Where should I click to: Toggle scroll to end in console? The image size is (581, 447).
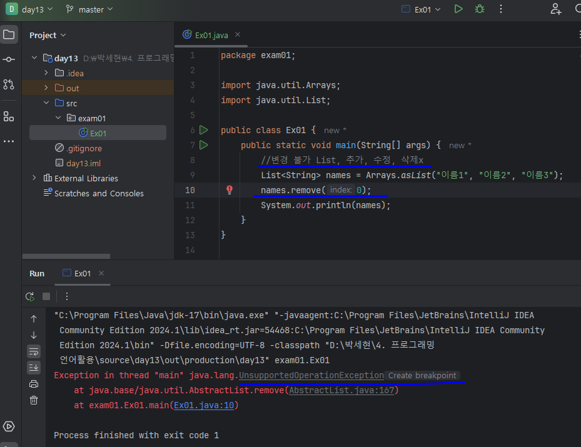coord(34,368)
